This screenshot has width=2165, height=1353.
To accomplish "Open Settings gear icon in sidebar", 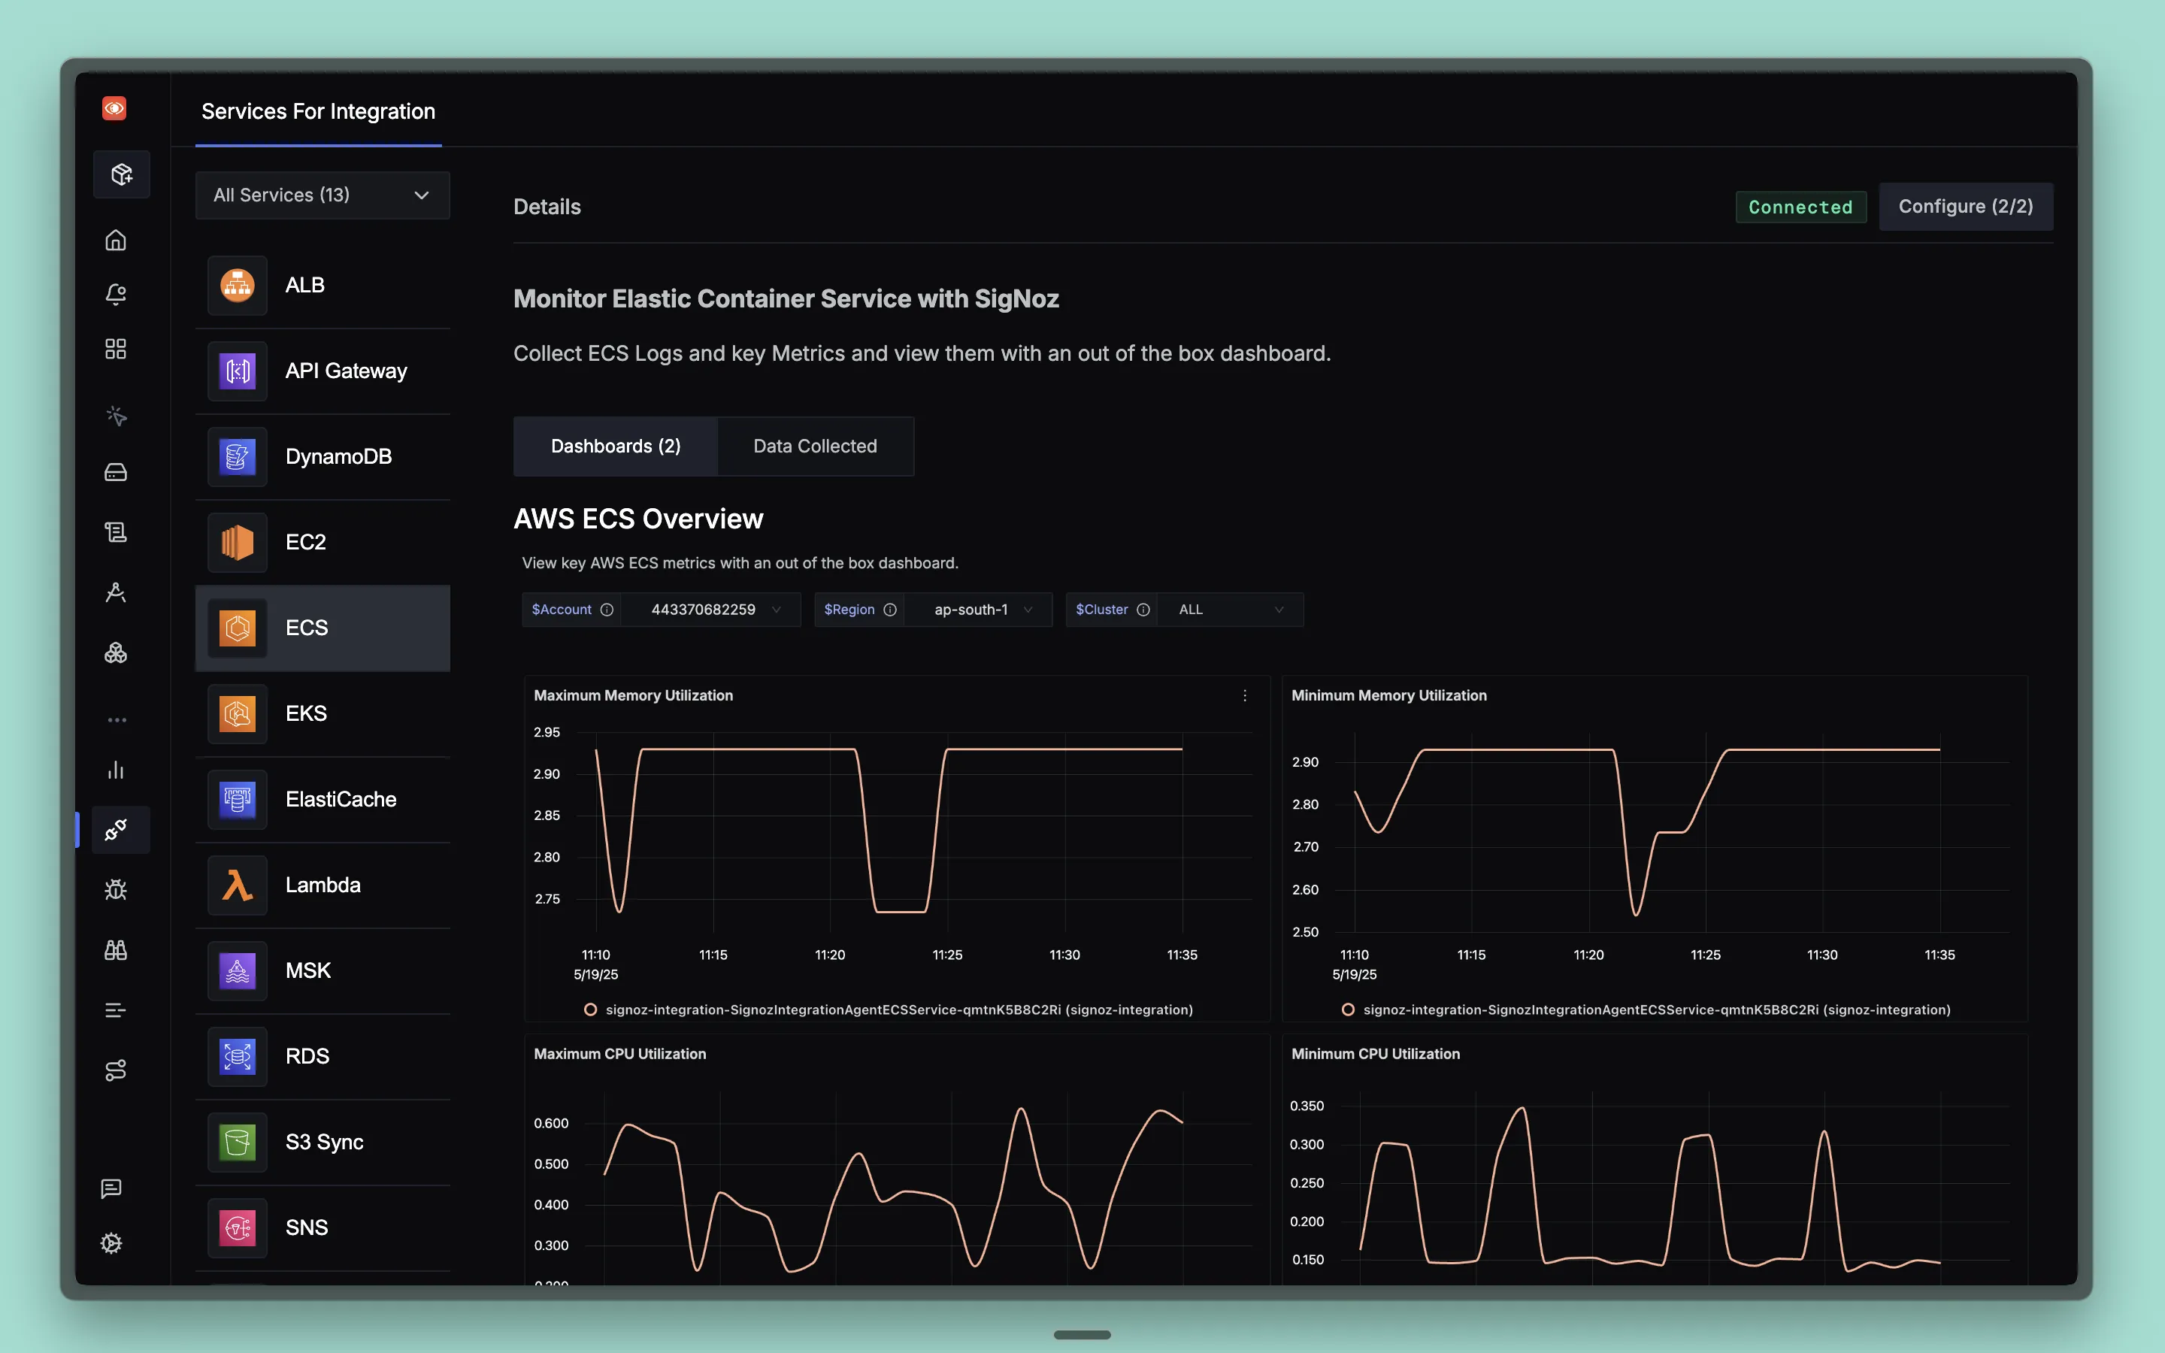I will tap(112, 1243).
